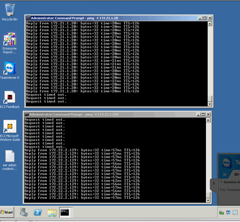Click the video camera icon in TeamViewer panel

point(237,174)
